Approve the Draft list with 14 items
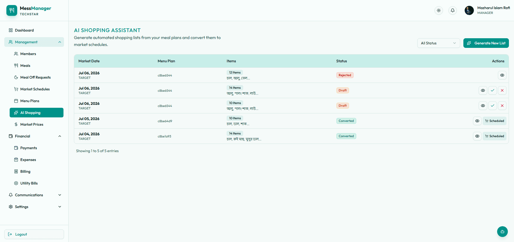 tap(492, 90)
